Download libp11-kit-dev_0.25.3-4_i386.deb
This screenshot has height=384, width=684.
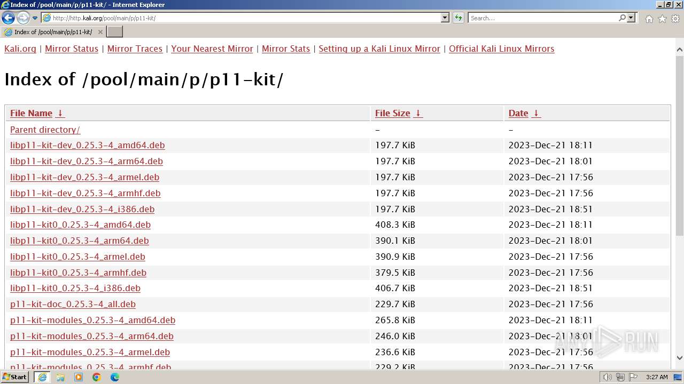pos(82,209)
